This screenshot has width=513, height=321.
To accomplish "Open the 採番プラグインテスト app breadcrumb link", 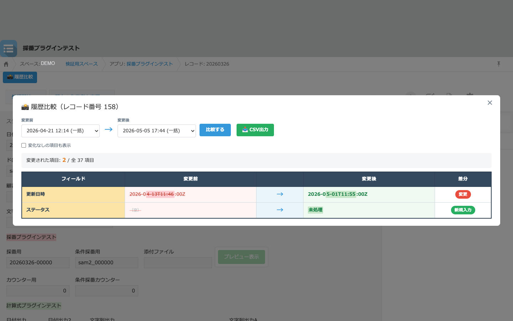I will 150,64.
